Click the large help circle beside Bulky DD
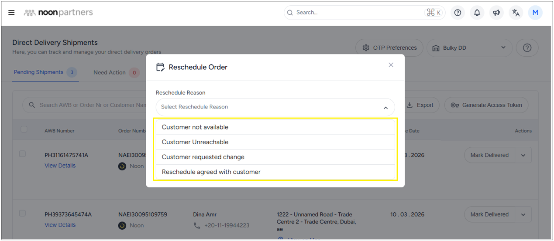This screenshot has height=241, width=554. 527,48
